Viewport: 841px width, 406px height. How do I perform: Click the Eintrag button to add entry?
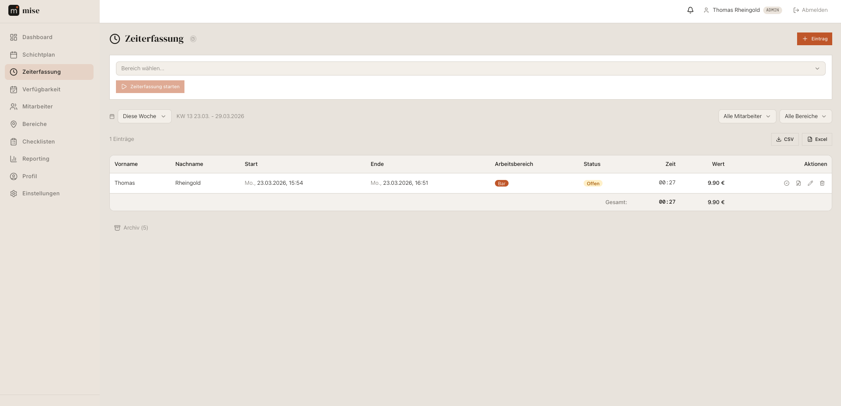click(x=814, y=39)
